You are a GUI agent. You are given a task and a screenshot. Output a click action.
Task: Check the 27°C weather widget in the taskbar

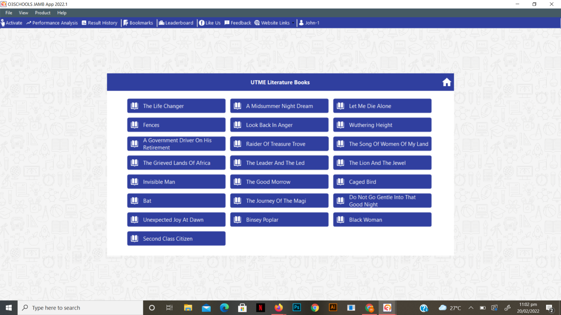click(x=451, y=307)
